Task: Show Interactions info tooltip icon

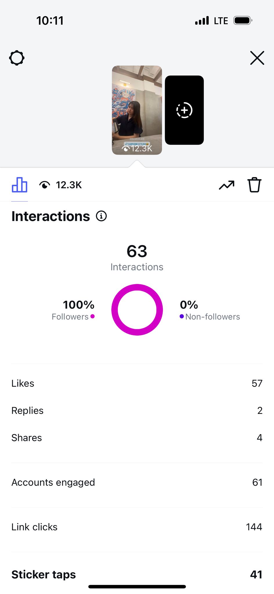Action: click(x=101, y=216)
